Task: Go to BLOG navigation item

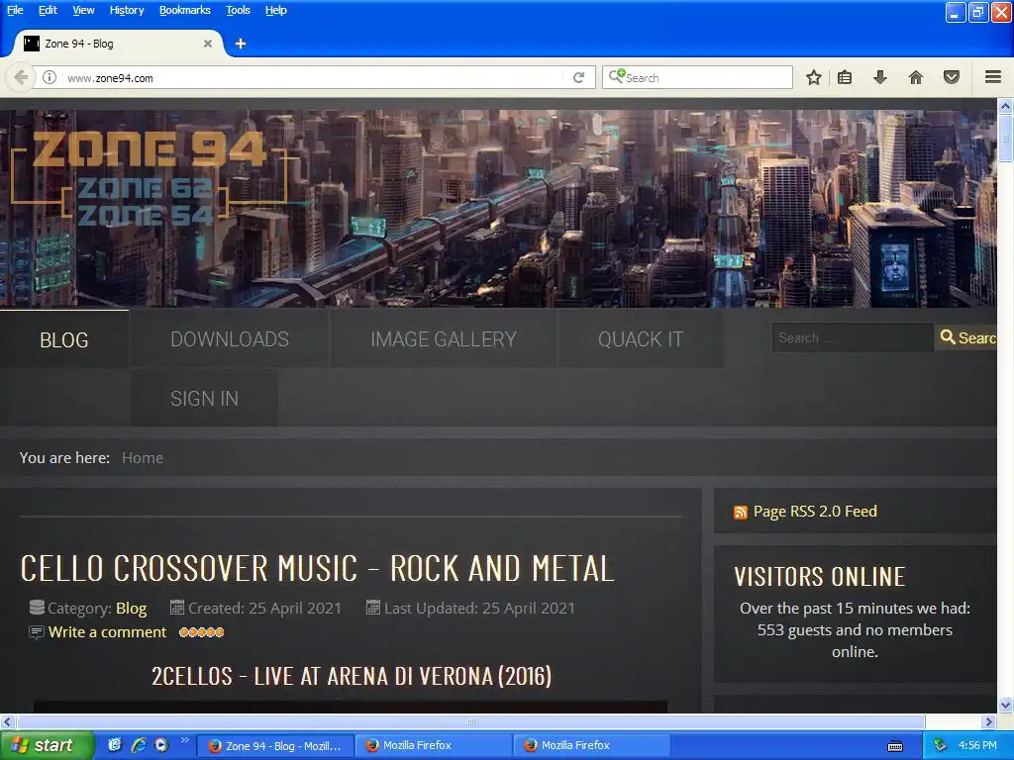Action: click(x=64, y=340)
